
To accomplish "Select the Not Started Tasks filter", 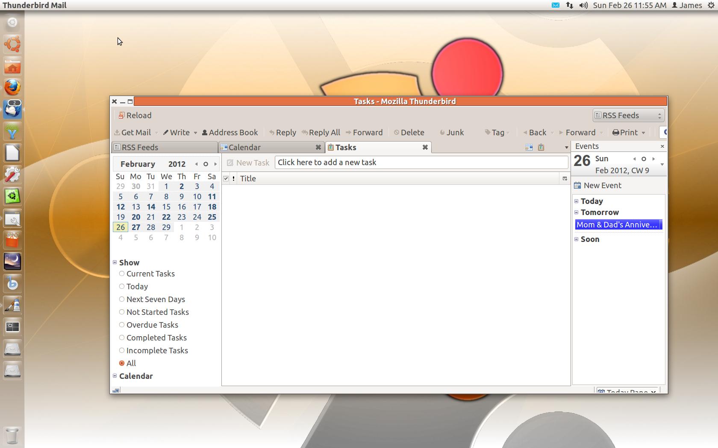I will (x=154, y=312).
